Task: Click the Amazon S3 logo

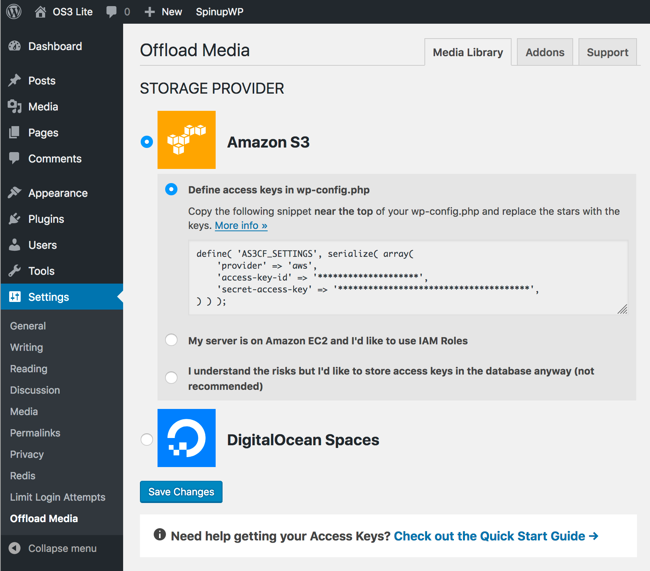Action: coord(187,140)
